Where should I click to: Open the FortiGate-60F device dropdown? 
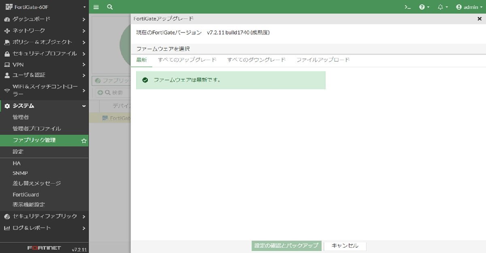(44, 7)
